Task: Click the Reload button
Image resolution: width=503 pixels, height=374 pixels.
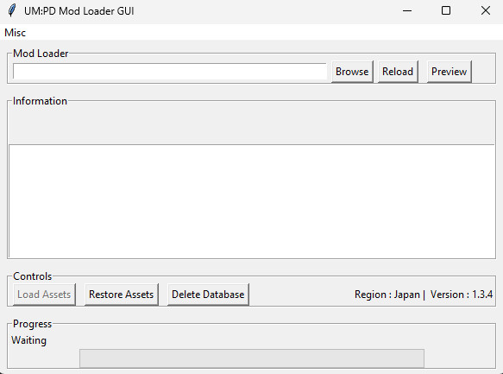Action: pos(398,72)
